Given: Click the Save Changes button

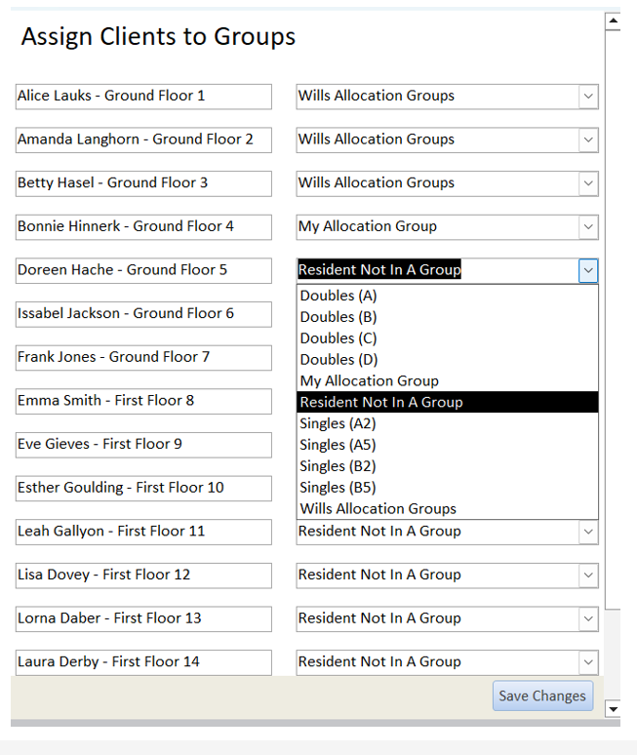Looking at the screenshot, I should pos(542,695).
